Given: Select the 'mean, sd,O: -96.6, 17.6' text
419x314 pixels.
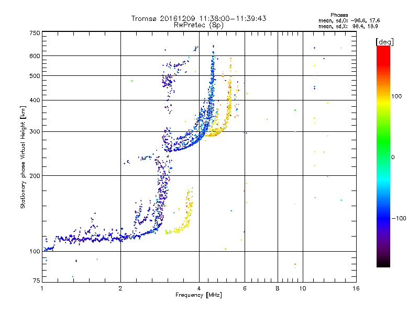Looking at the screenshot, I should point(349,20).
